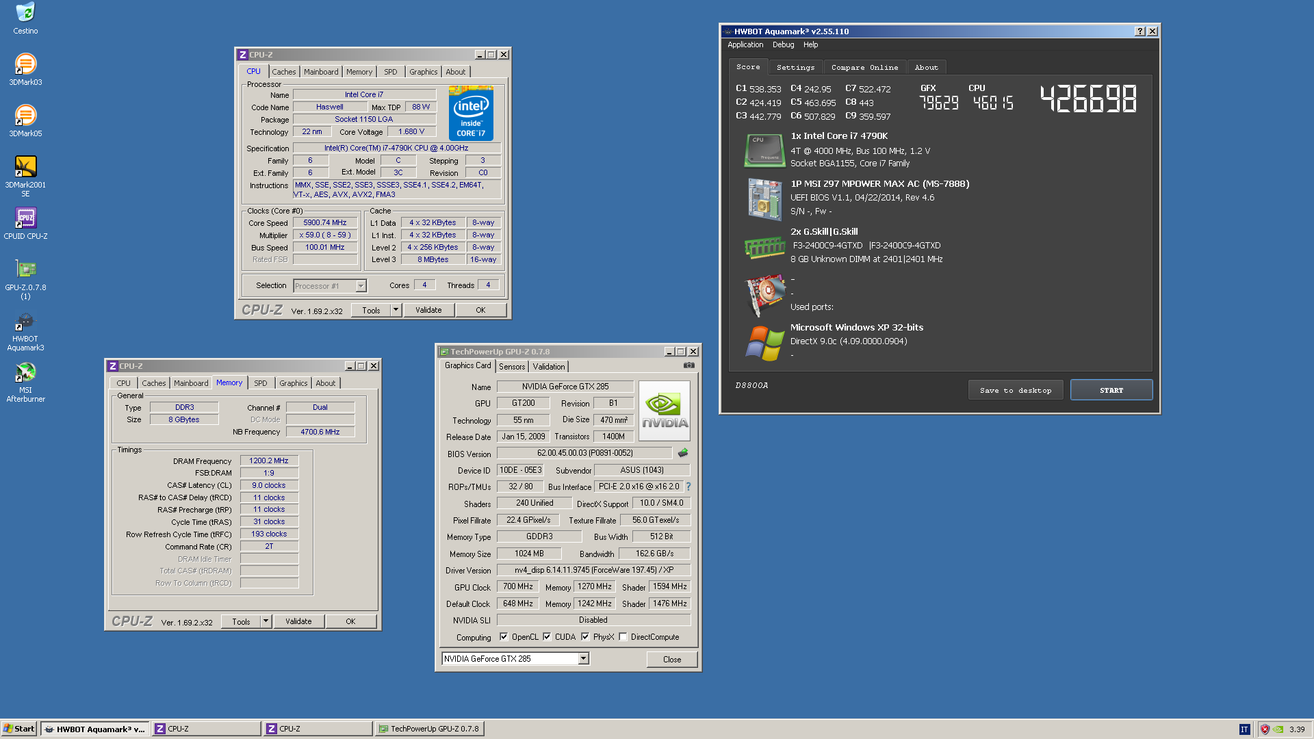Click the Close button in GPU-Z
1314x739 pixels.
(672, 660)
